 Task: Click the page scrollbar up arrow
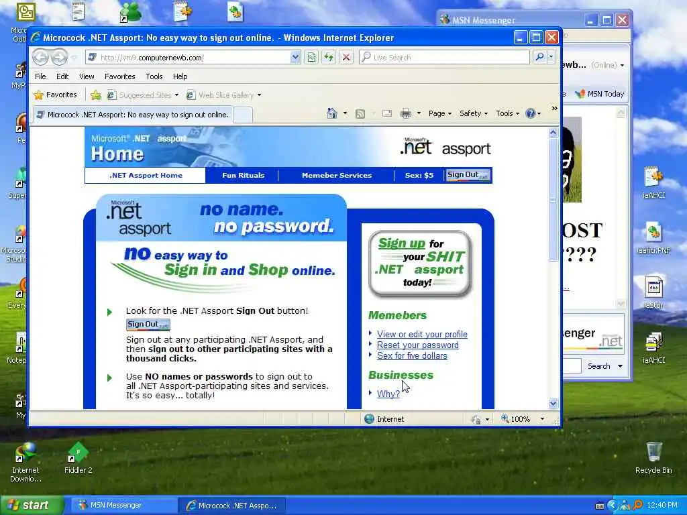tap(553, 132)
